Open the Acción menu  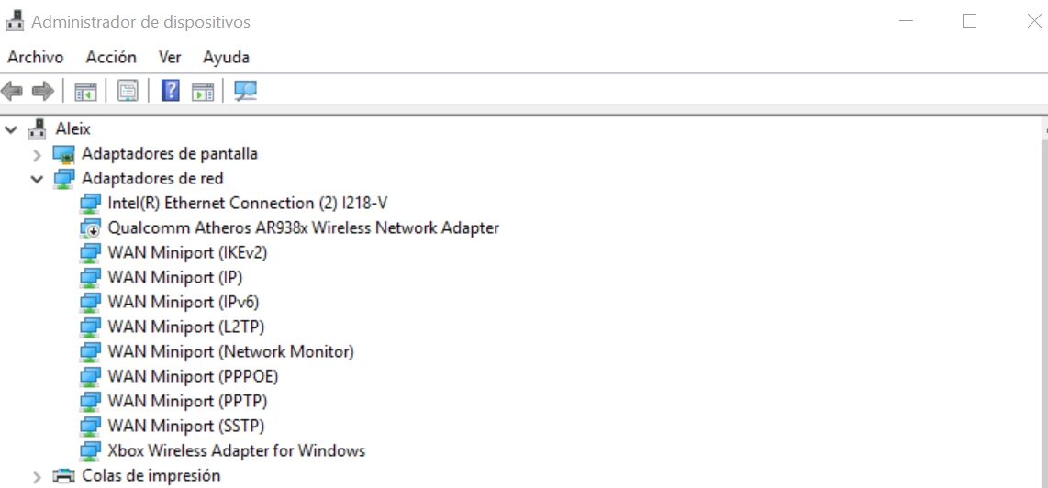[111, 58]
